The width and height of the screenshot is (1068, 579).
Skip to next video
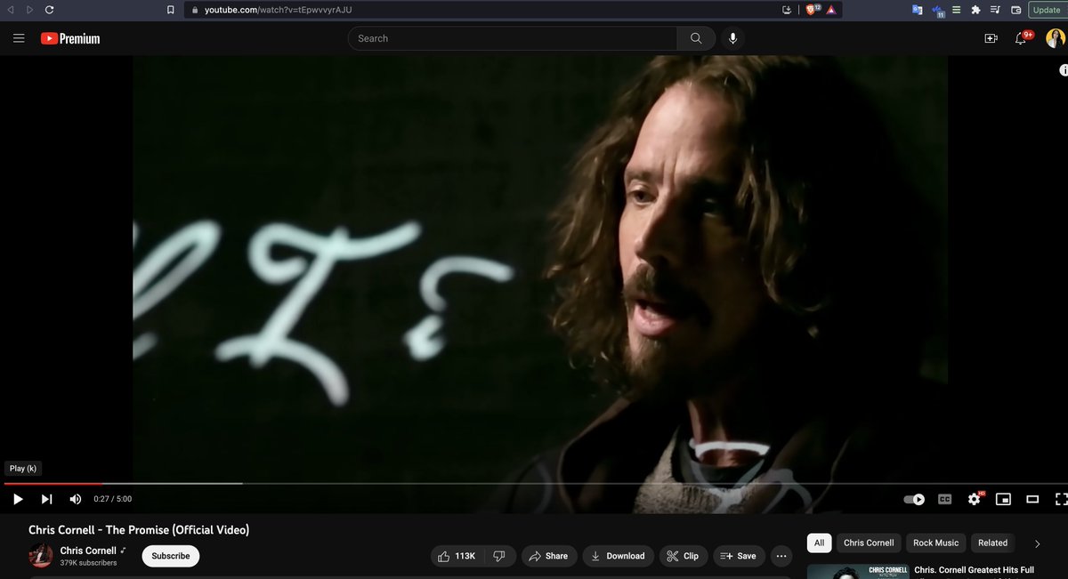[46, 499]
